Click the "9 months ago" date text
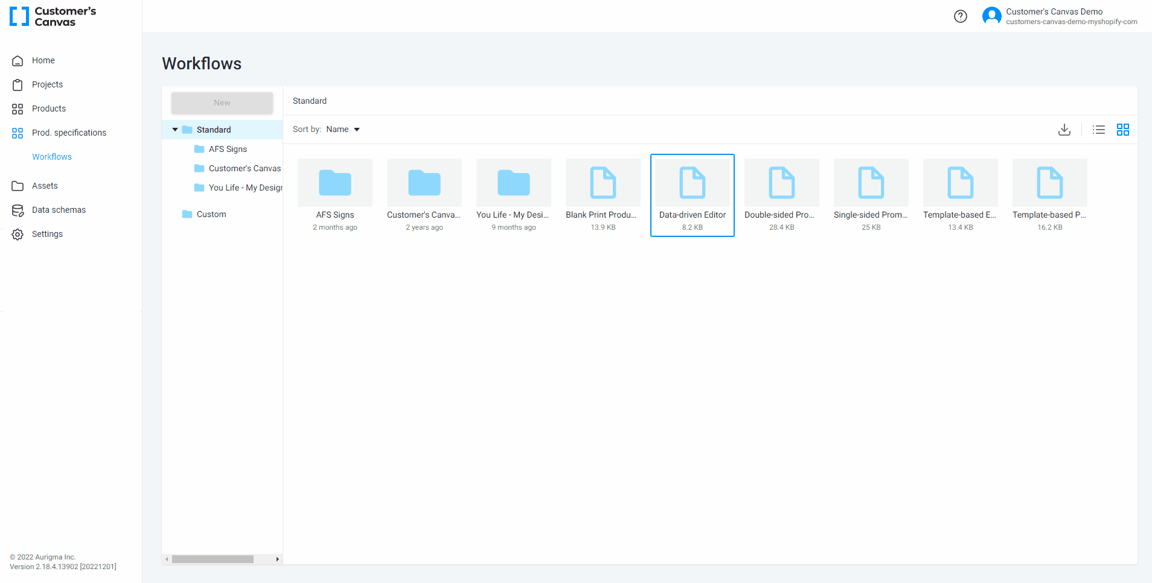 point(514,227)
